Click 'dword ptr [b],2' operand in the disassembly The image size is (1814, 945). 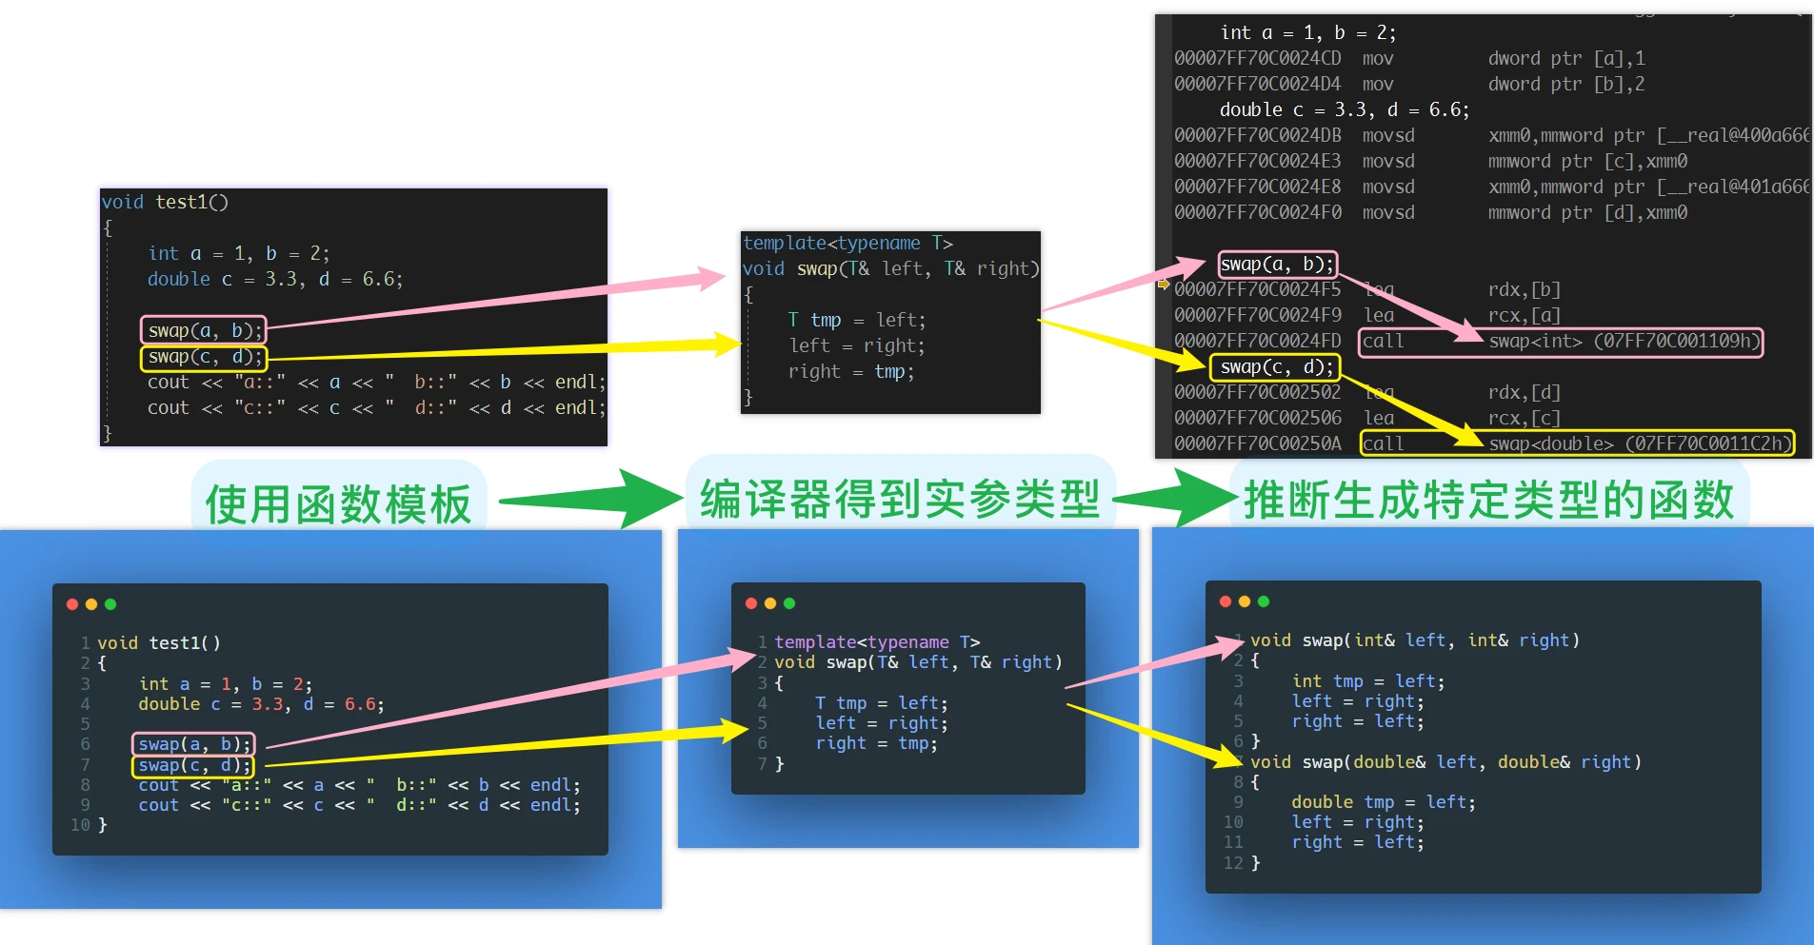click(x=1566, y=84)
